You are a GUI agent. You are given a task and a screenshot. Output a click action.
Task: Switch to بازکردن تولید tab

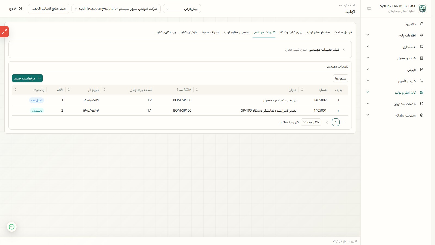[188, 32]
